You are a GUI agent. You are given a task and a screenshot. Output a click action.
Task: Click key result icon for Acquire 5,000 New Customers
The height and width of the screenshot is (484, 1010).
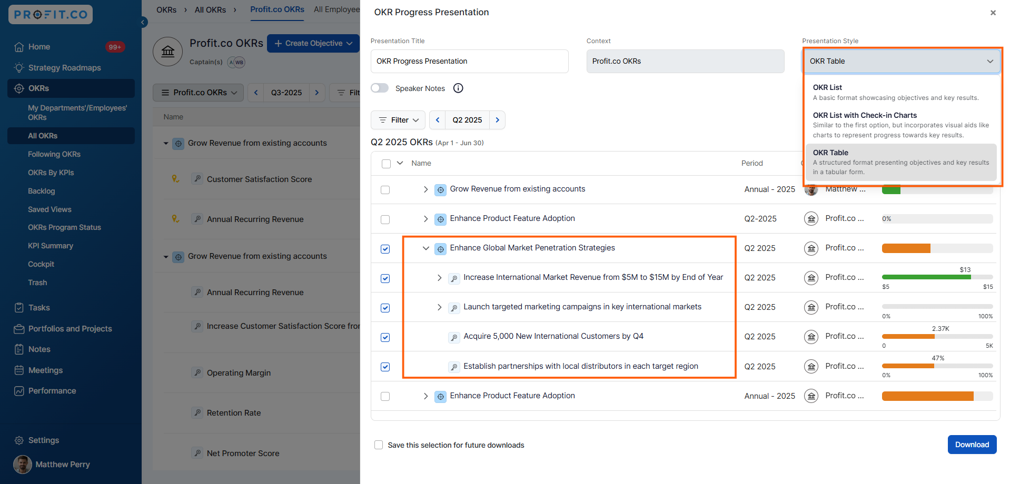(x=454, y=337)
